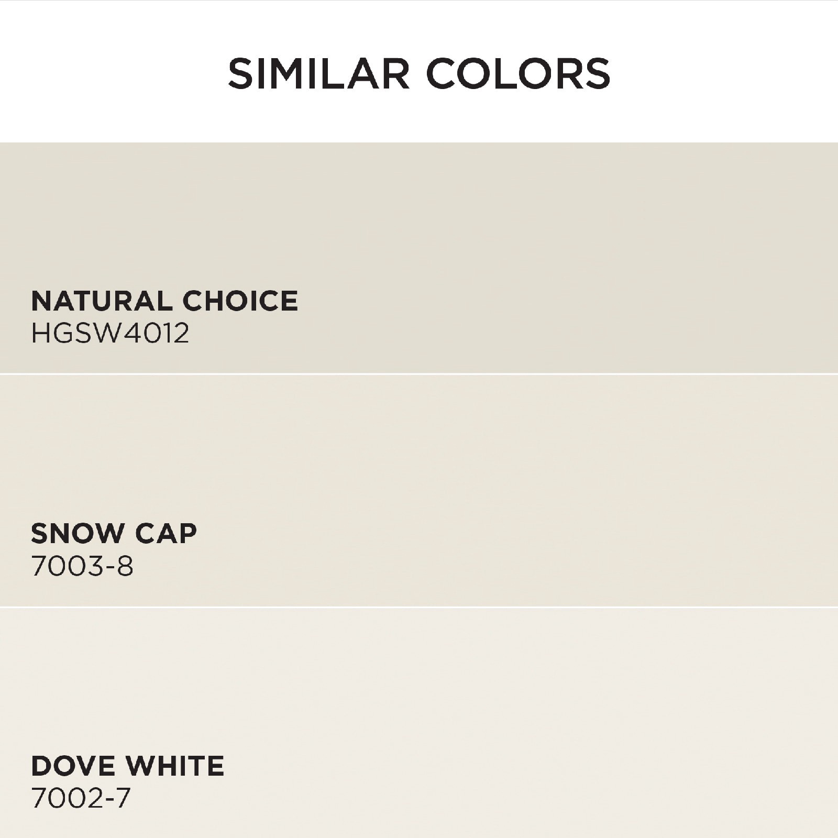Image resolution: width=838 pixels, height=838 pixels.
Task: Click the Snow Cap name label
Action: (114, 533)
